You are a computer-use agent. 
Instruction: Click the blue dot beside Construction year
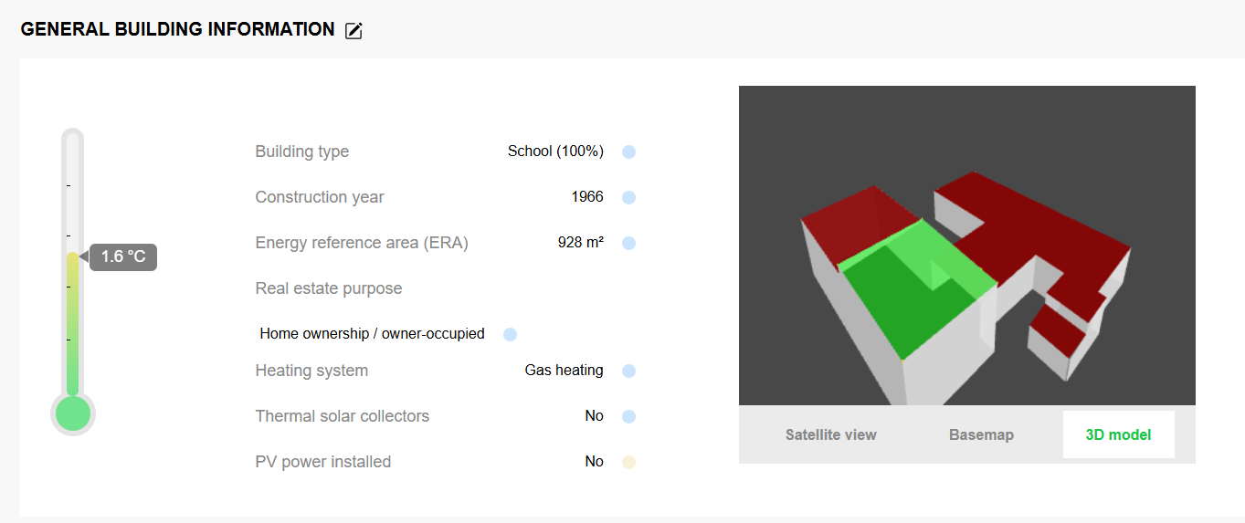628,197
